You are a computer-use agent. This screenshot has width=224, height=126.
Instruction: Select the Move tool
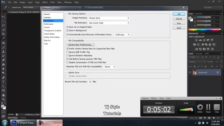point(3,17)
